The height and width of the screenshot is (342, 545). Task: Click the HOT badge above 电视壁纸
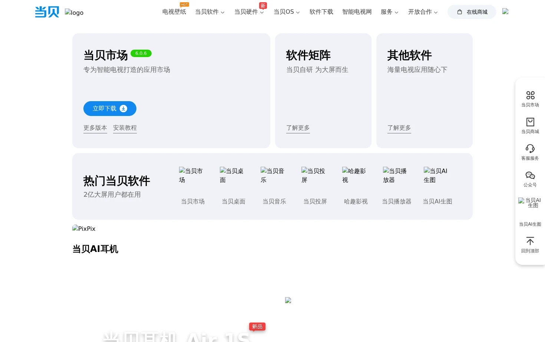(184, 4)
